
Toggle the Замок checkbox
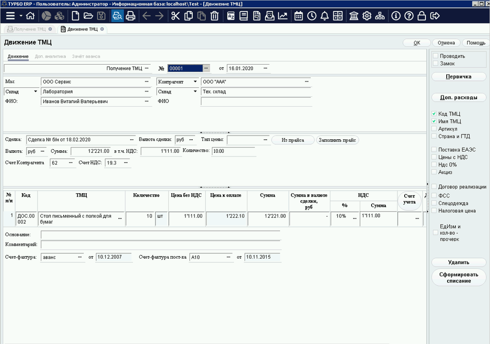coord(436,63)
